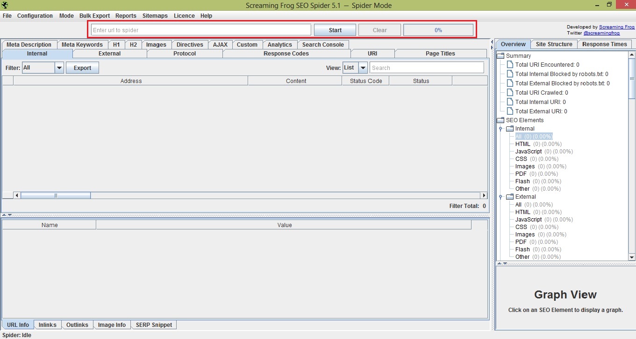
Task: Collapse the External tree node handle
Action: (500, 197)
